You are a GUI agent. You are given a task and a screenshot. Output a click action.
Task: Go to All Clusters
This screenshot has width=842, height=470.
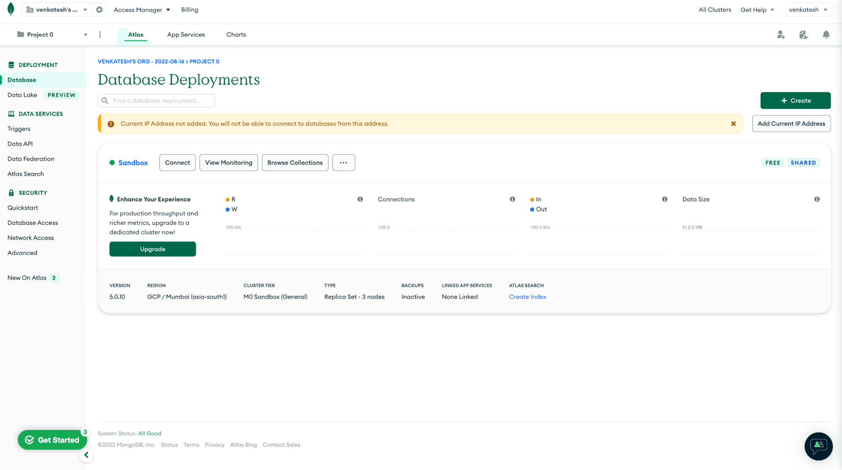coord(715,10)
